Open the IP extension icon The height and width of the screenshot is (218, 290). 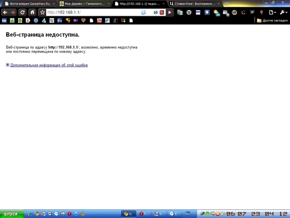(252, 12)
